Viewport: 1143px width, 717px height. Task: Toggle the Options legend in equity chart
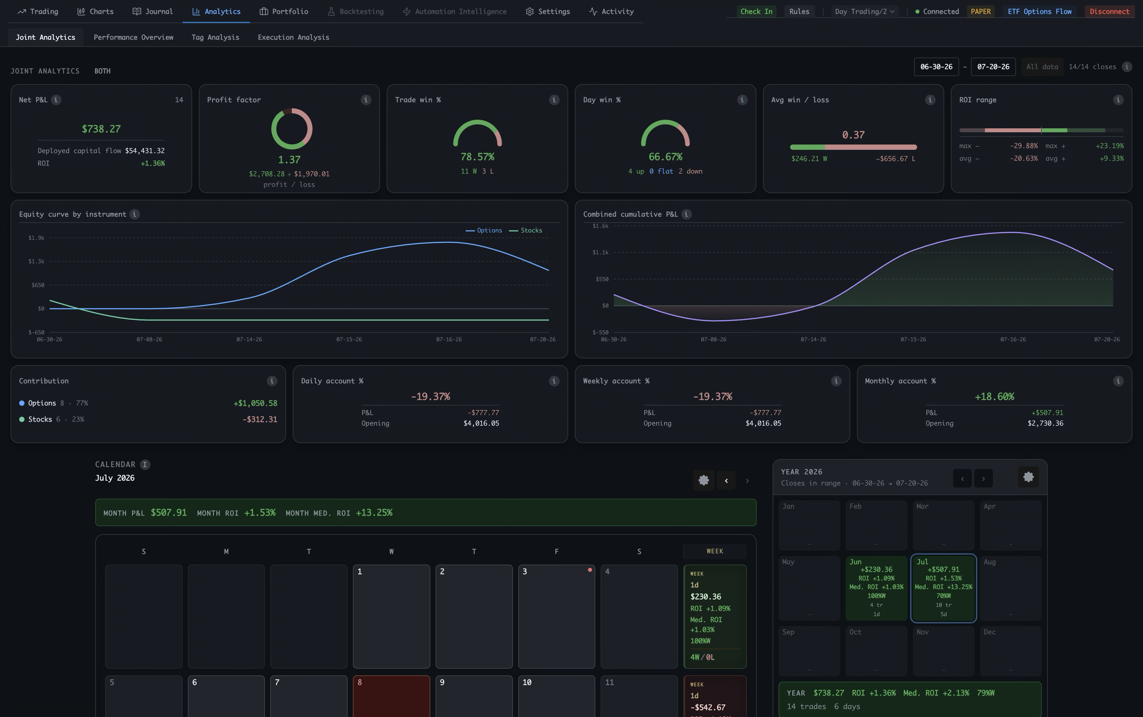click(x=484, y=231)
